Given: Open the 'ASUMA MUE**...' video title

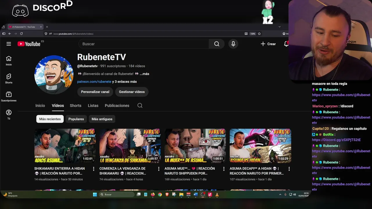Looking at the screenshot, I should coord(190,171).
